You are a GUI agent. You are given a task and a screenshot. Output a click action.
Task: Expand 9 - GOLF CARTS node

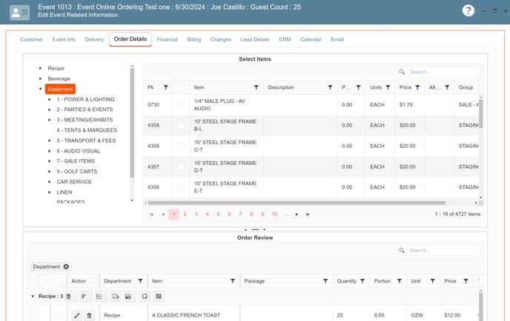coord(50,172)
